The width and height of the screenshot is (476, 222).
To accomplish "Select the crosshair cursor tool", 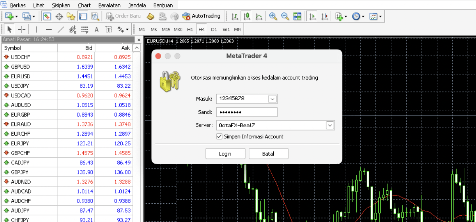I will 22,29.
